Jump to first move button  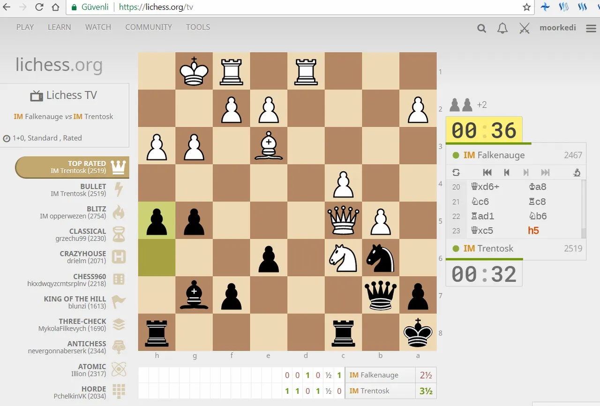pos(487,172)
